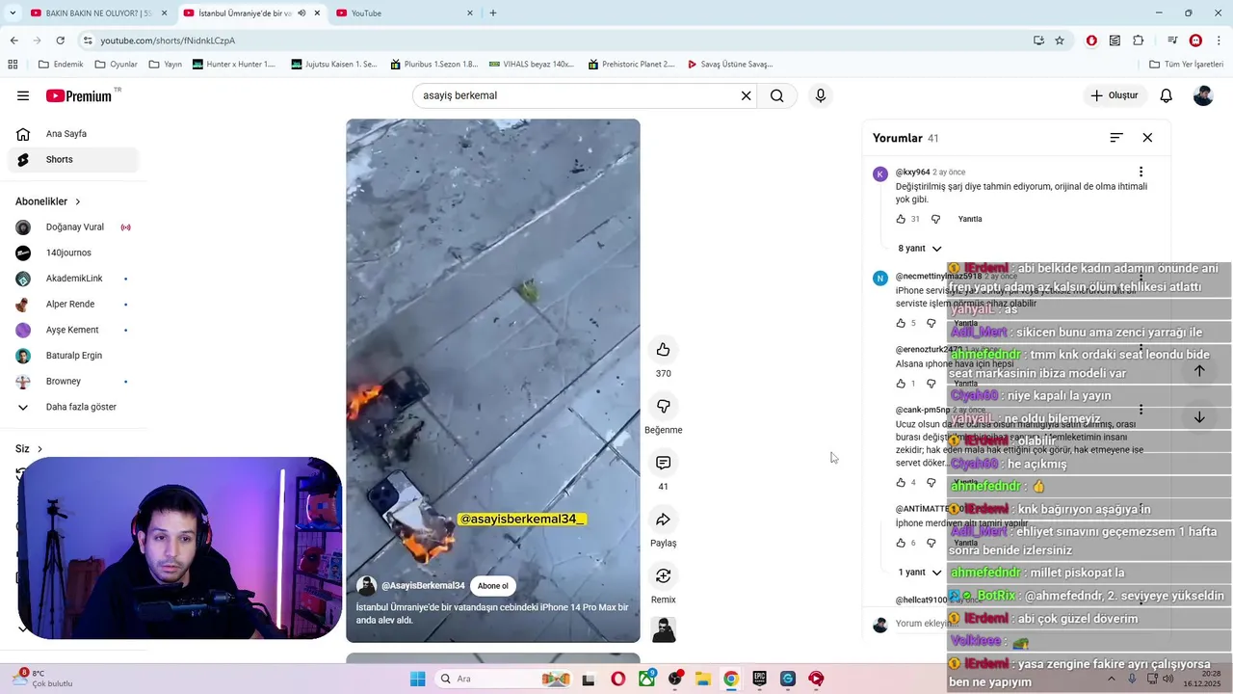Image resolution: width=1233 pixels, height=694 pixels.
Task: Go to next Short arrow
Action: pos(1199,417)
